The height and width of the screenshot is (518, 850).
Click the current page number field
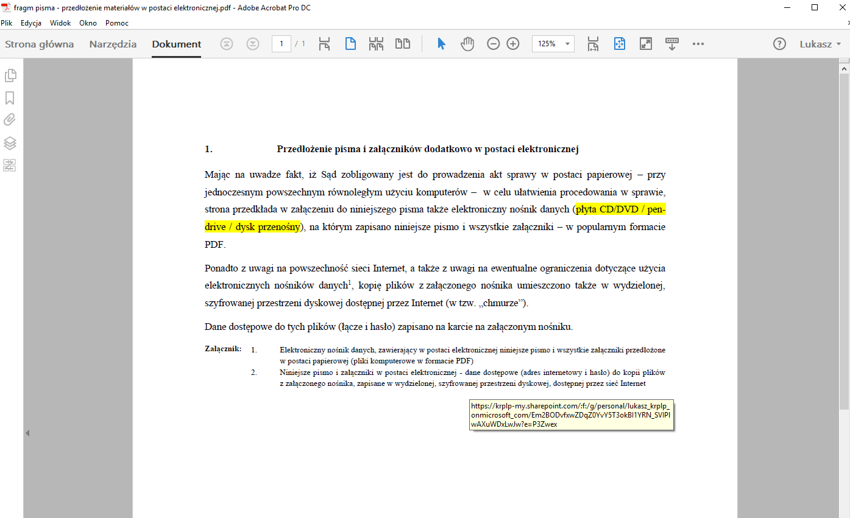[282, 44]
